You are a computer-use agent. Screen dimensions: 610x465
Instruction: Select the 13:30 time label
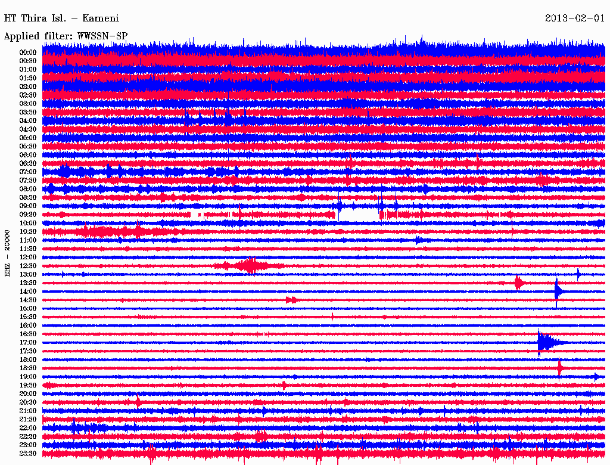click(28, 283)
